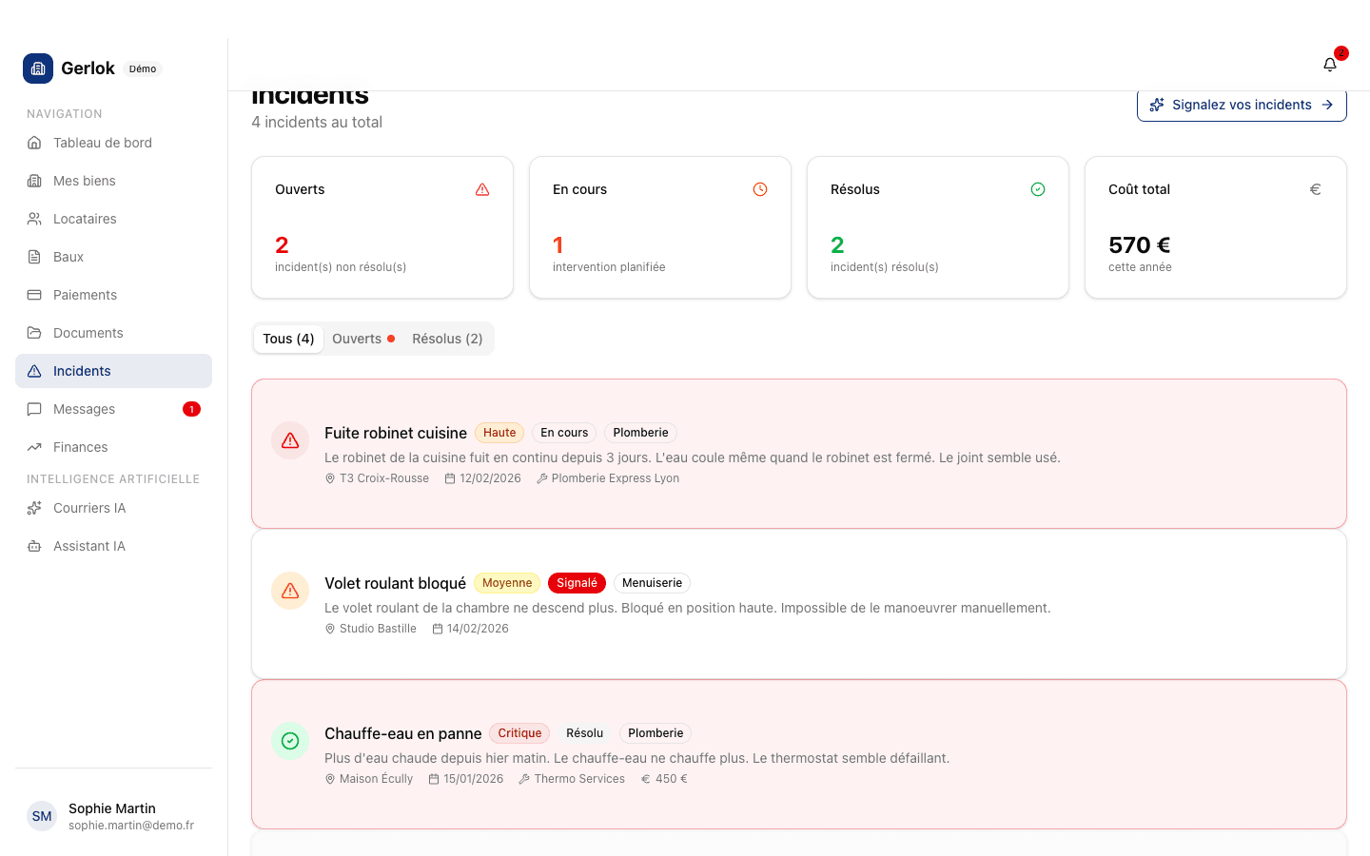
Task: Click the euro icon in Coût total card
Action: (x=1315, y=189)
